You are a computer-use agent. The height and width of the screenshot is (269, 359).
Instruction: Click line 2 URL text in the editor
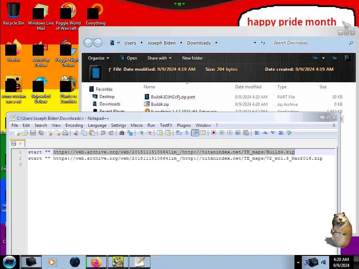(x=188, y=158)
